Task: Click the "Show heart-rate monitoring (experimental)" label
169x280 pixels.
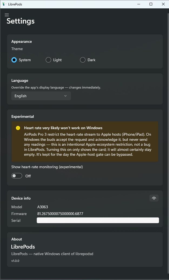Action: tap(47, 167)
